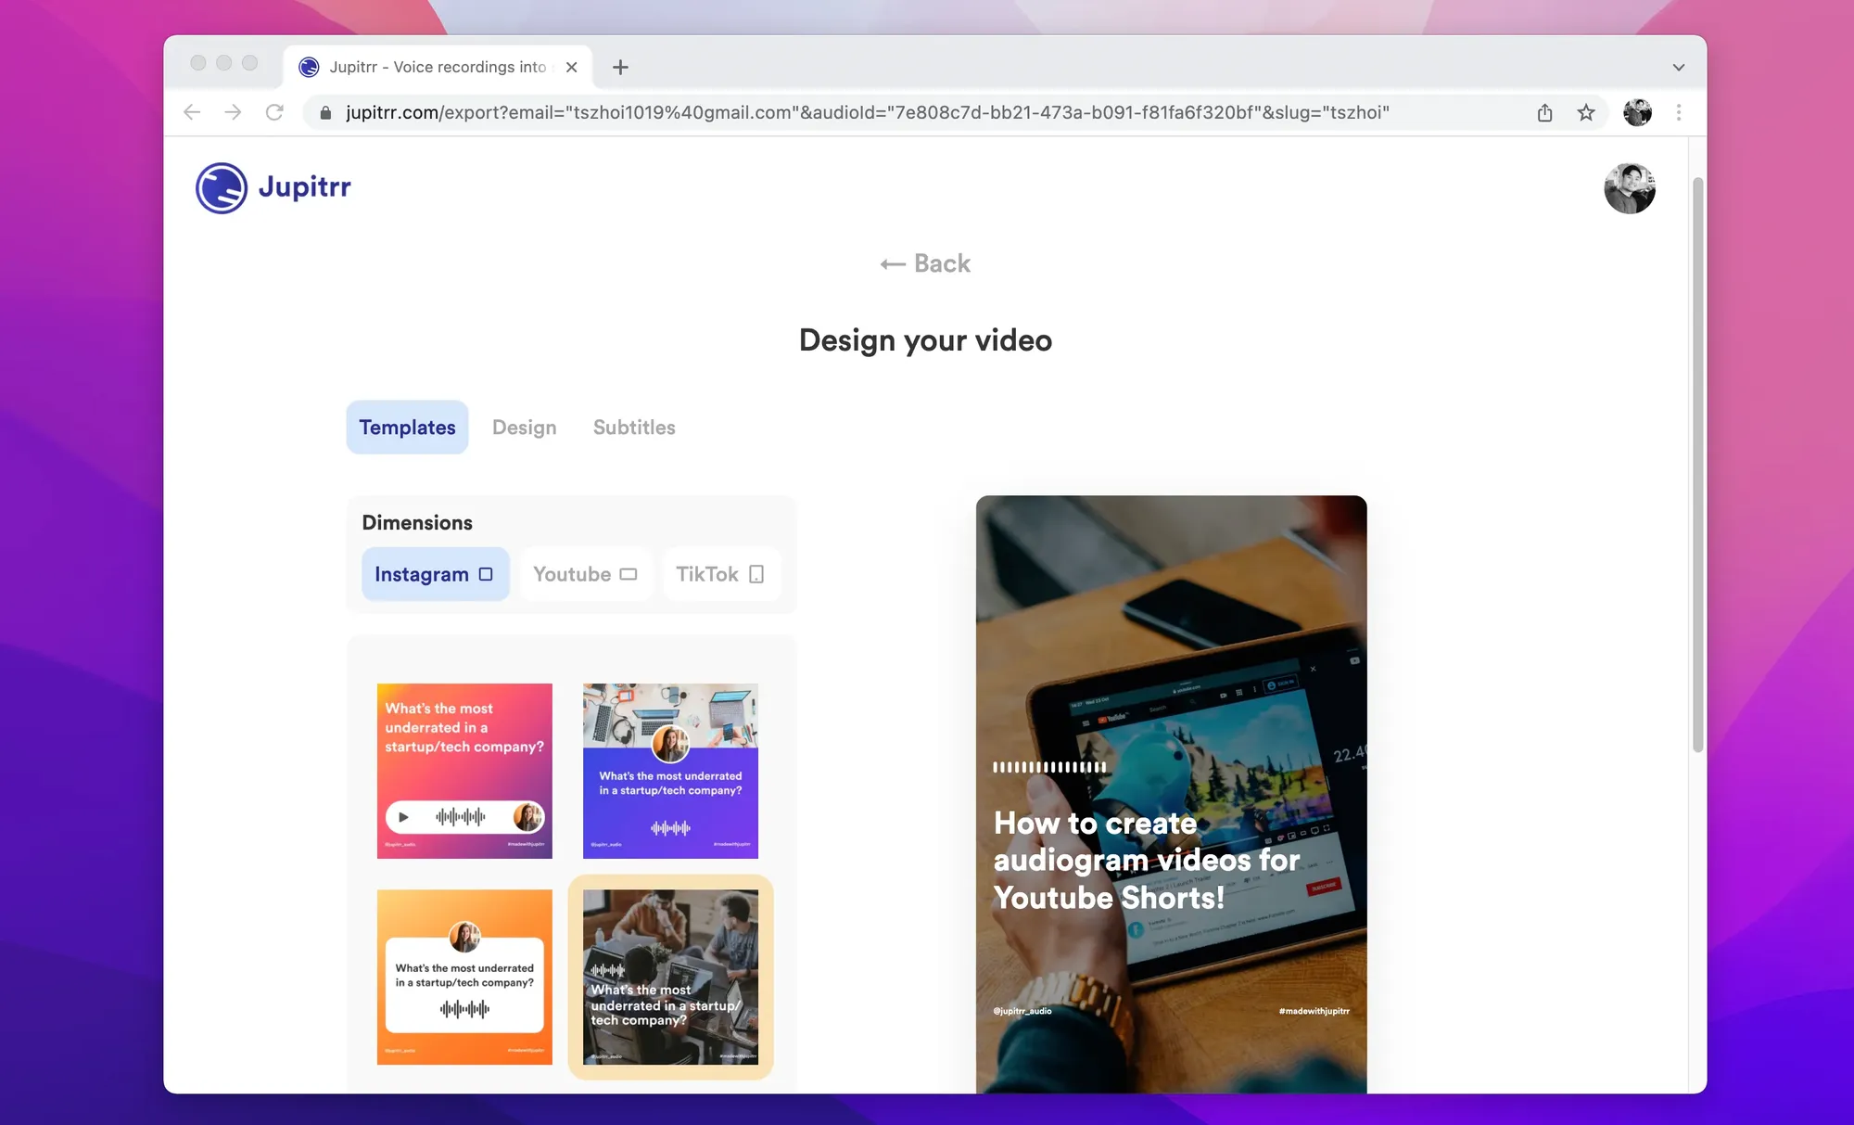Select the Youtube landscape dimension
Image resolution: width=1854 pixels, height=1125 pixels.
point(585,574)
